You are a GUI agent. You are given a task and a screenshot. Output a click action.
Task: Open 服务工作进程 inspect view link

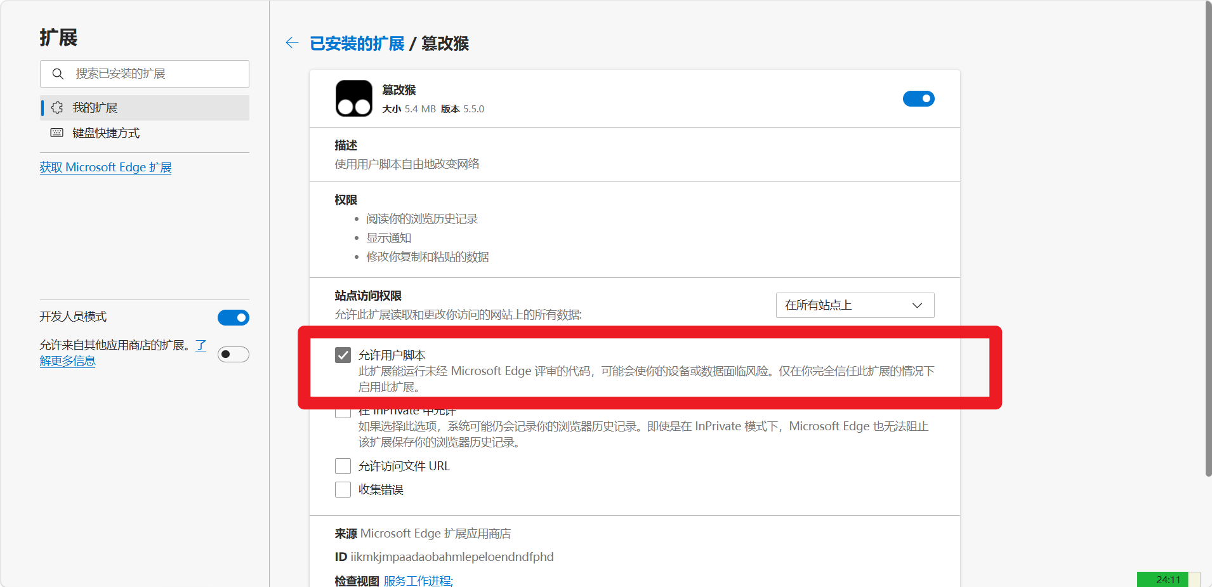[418, 581]
